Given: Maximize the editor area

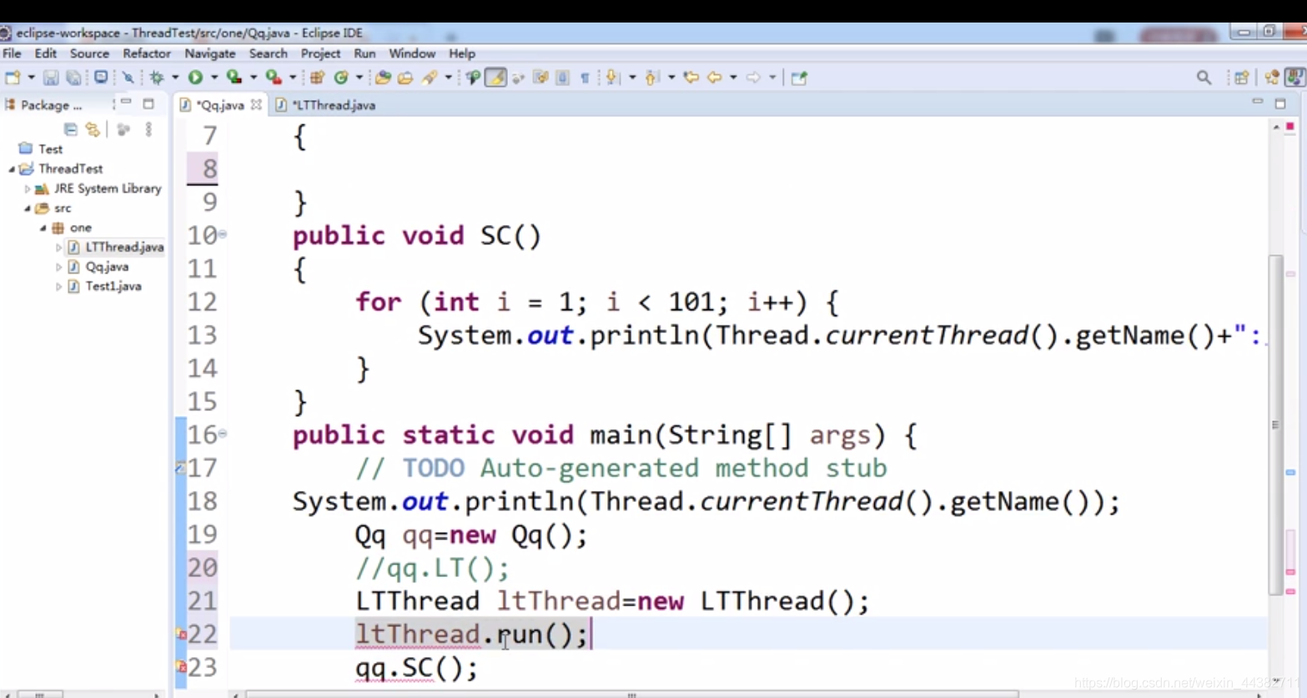Looking at the screenshot, I should coord(1280,103).
